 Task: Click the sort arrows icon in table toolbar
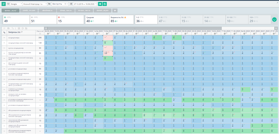click(x=4, y=28)
